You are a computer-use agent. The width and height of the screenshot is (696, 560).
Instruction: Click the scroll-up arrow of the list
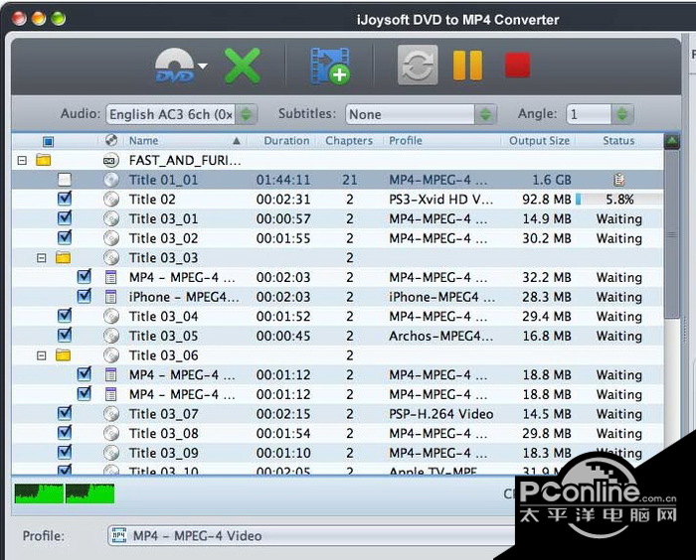pos(672,141)
